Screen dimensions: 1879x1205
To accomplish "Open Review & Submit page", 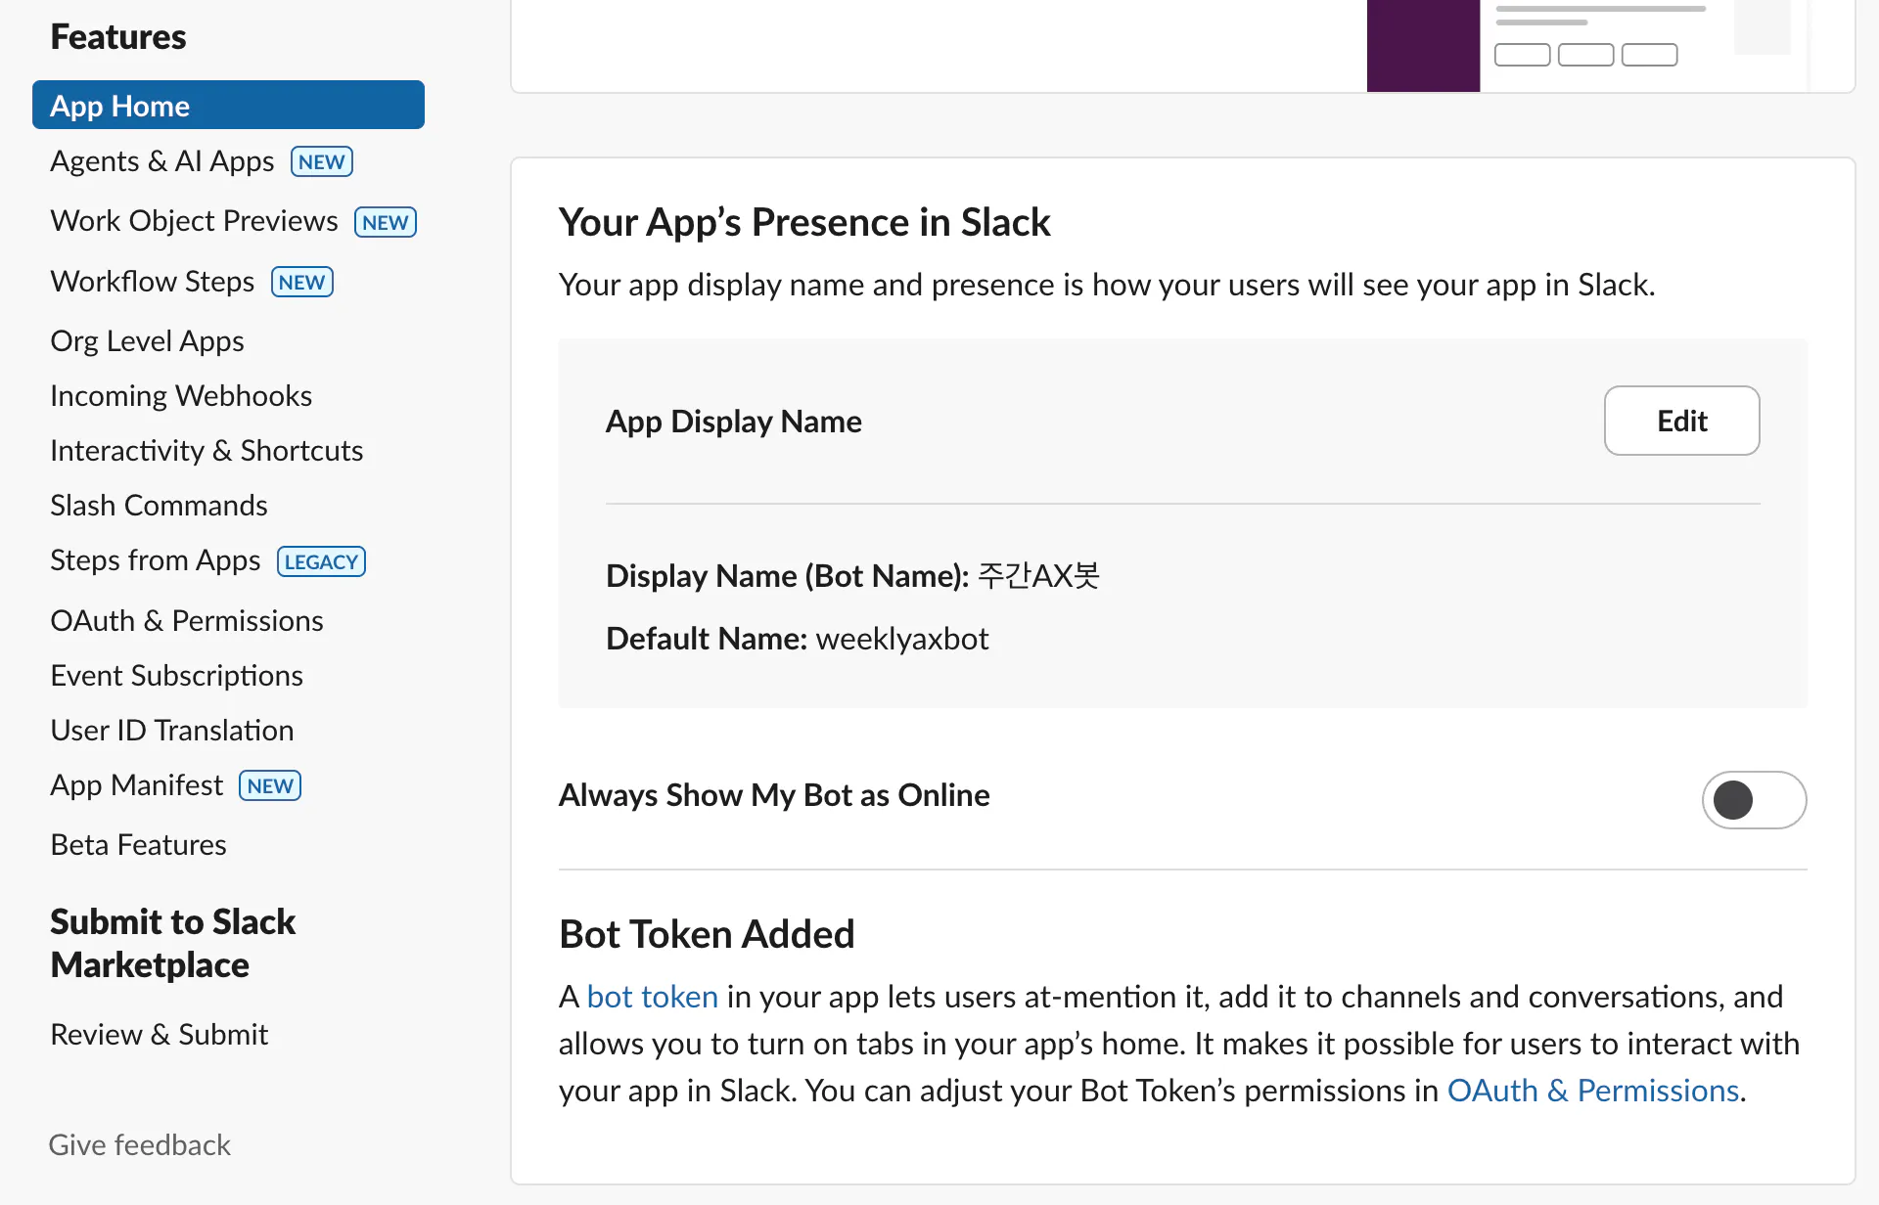I will [159, 1034].
